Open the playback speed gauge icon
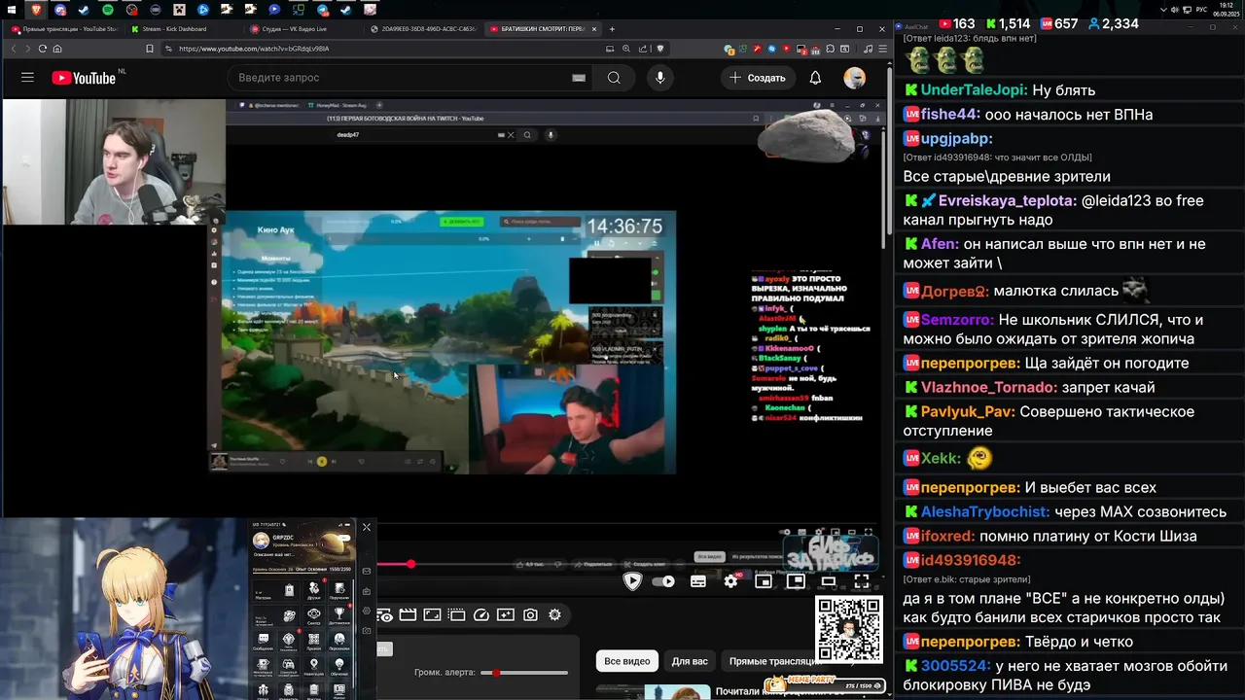The width and height of the screenshot is (1245, 700). [x=481, y=614]
